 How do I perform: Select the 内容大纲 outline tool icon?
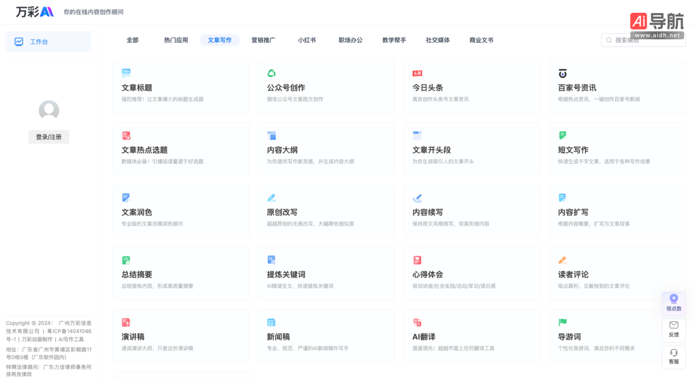(x=271, y=135)
